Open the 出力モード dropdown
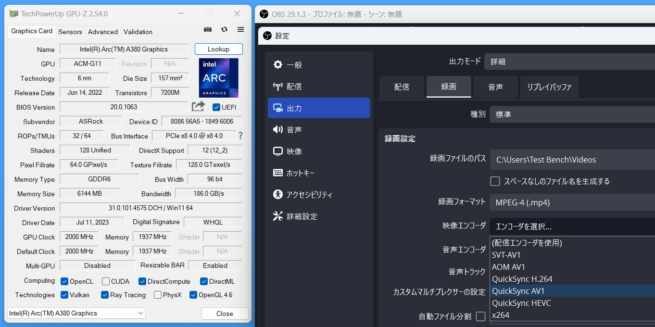The image size is (655, 327). click(x=569, y=62)
